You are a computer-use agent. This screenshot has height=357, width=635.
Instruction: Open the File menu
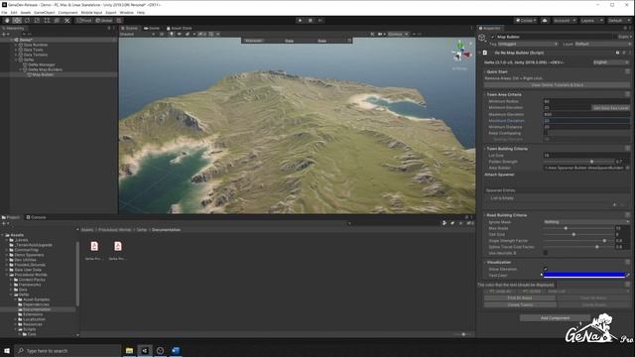tap(4, 13)
